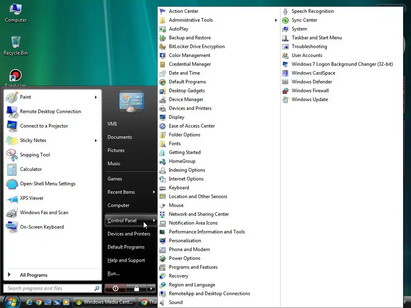Open User Accounts

pos(307,55)
